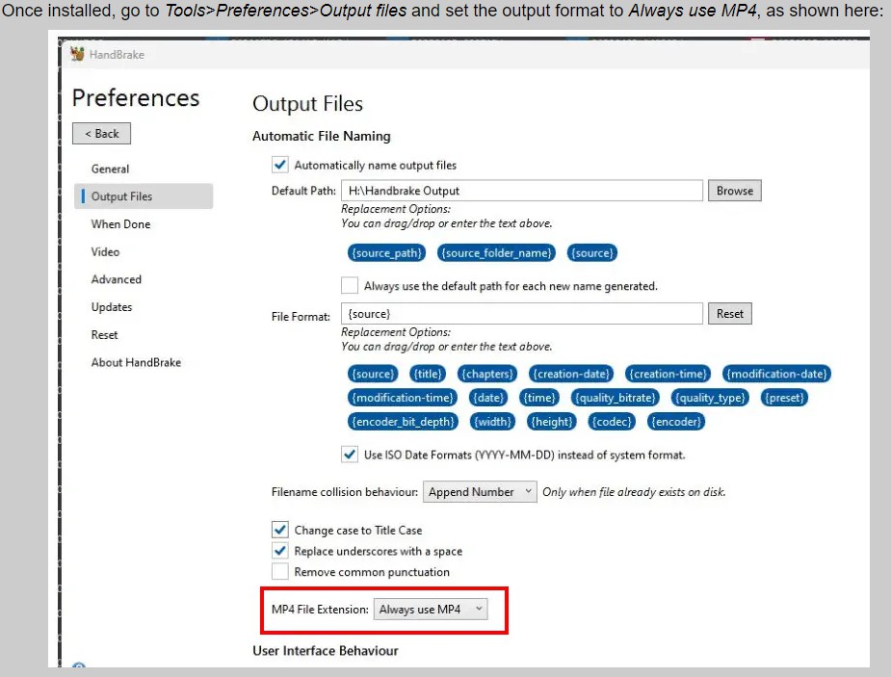This screenshot has width=891, height=677.
Task: Toggle Use ISO Date Formats checkbox
Action: click(x=350, y=455)
